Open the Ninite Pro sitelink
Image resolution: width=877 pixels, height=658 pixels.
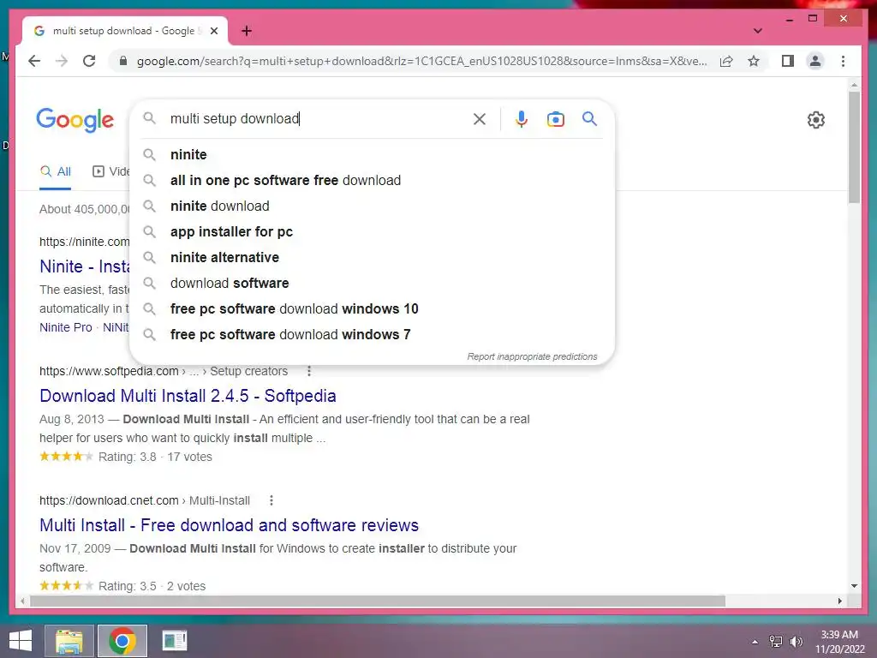click(x=65, y=327)
